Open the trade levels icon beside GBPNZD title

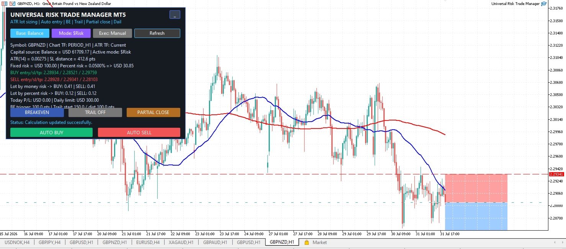[x=12, y=3]
